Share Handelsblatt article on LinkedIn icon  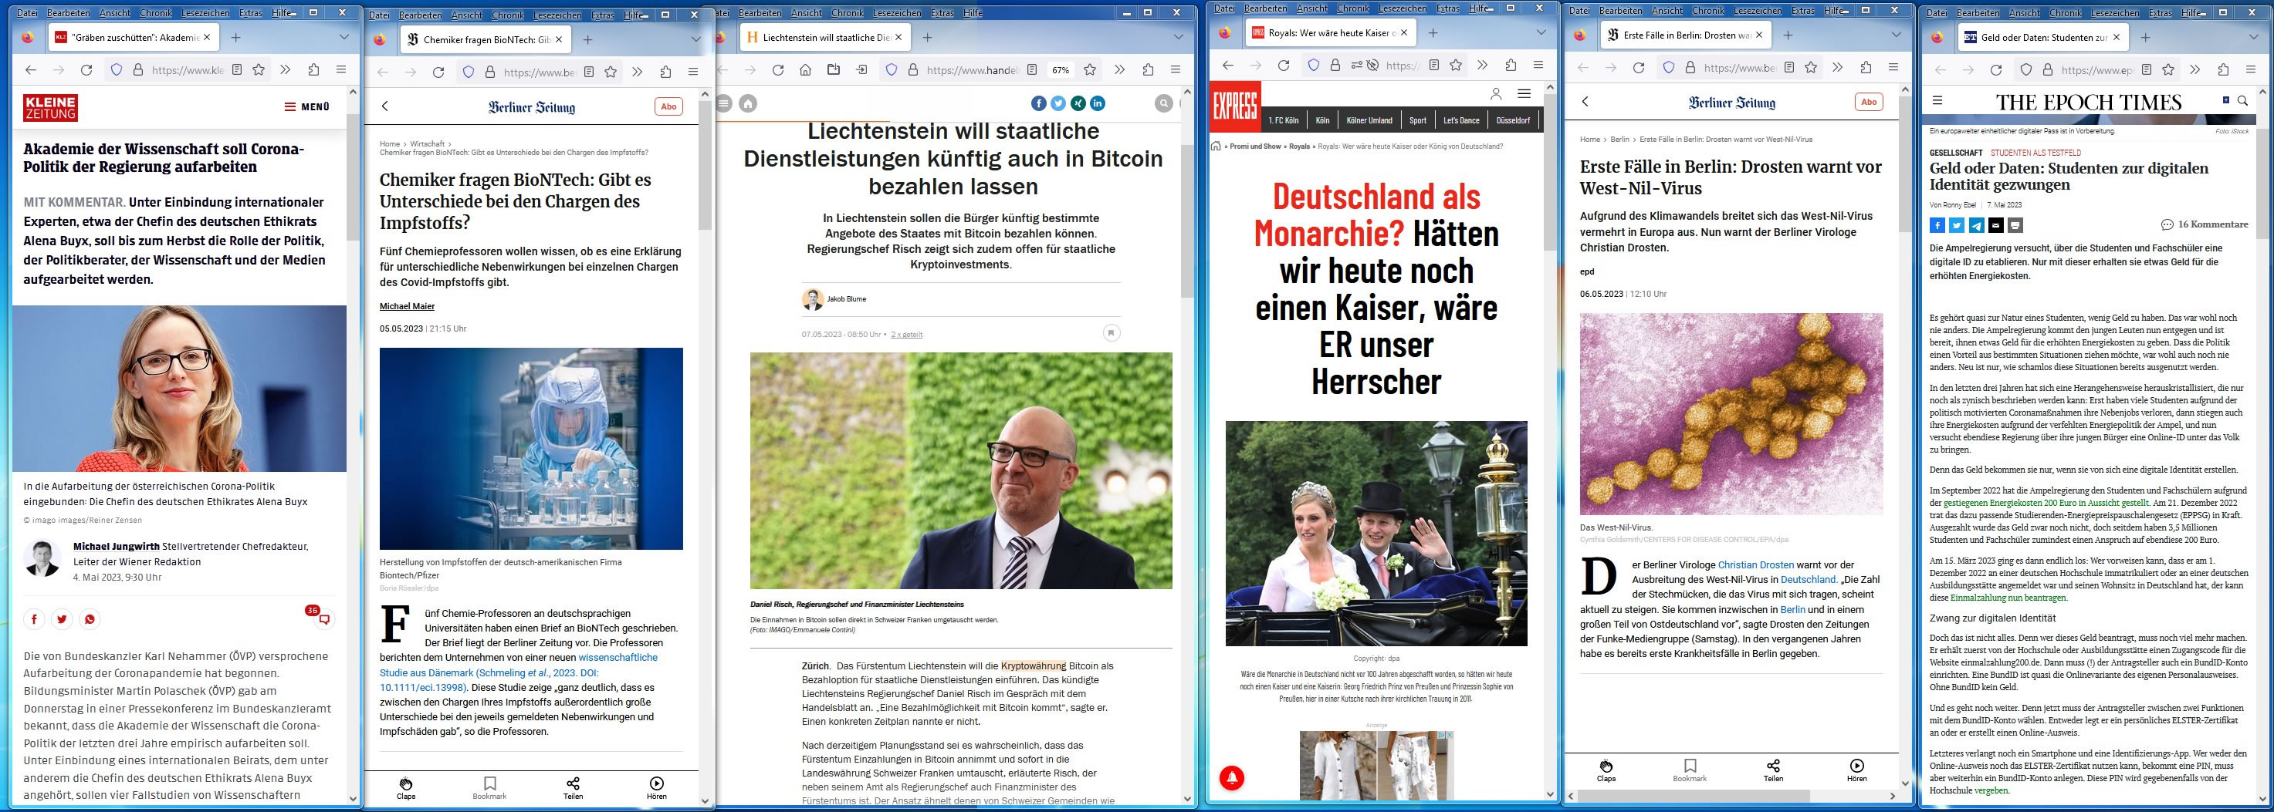tap(1098, 103)
